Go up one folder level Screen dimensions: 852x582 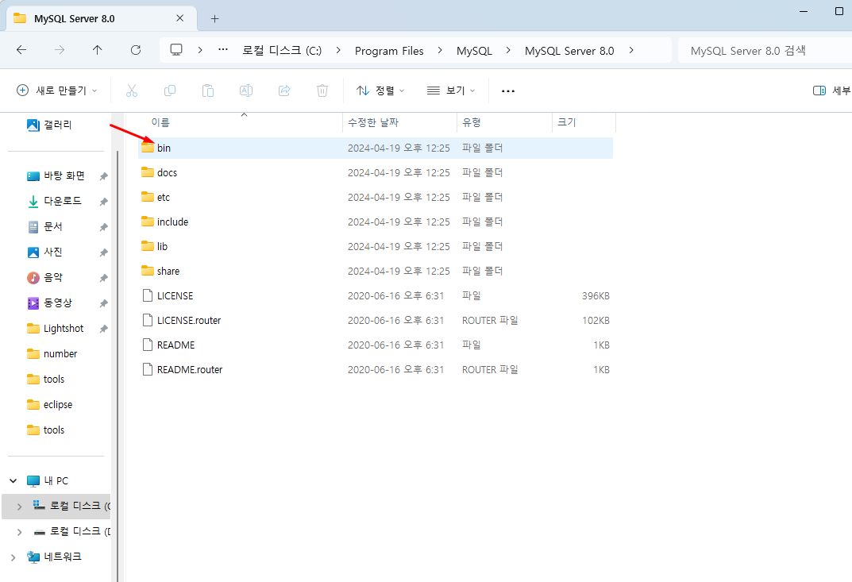pyautogui.click(x=97, y=50)
